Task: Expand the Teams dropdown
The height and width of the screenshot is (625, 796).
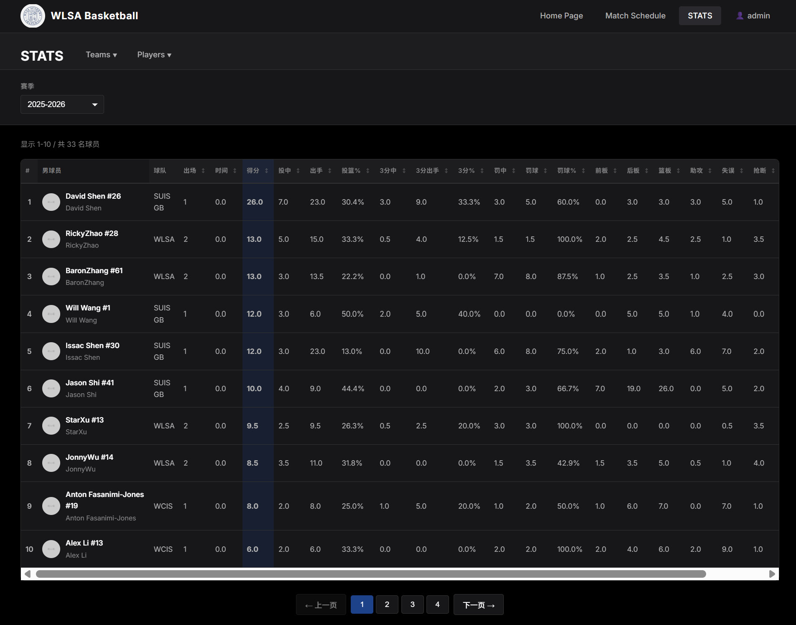Action: point(101,55)
